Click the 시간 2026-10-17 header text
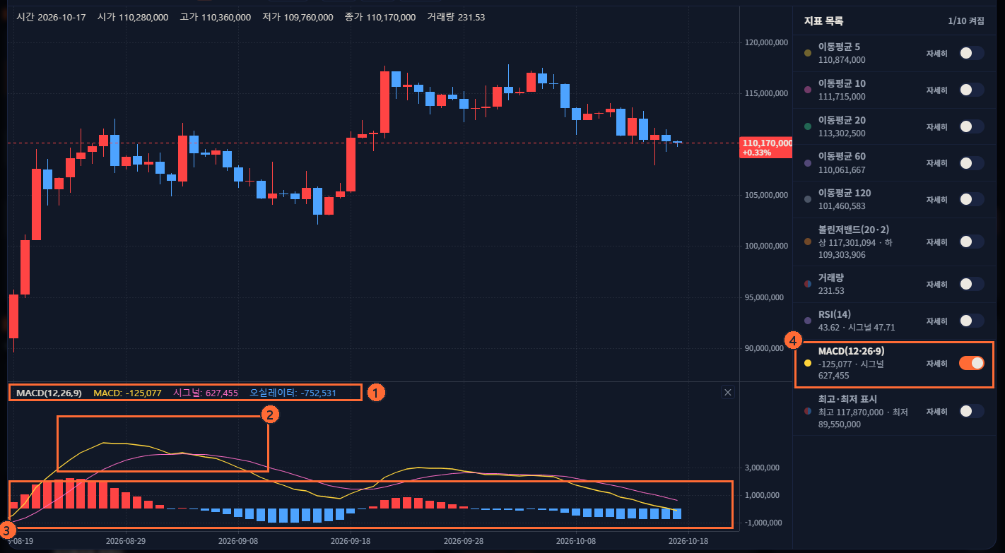Viewport: 1005px width, 553px height. [x=51, y=17]
